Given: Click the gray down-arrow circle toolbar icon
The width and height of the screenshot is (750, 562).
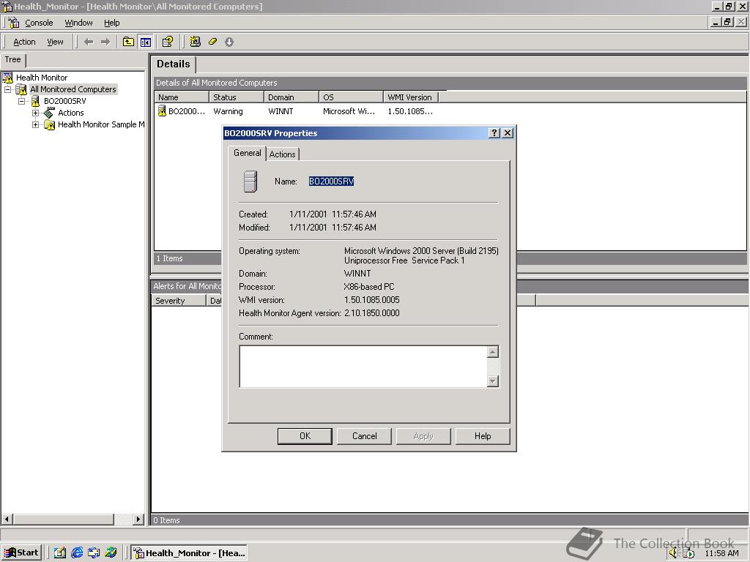Looking at the screenshot, I should (229, 42).
